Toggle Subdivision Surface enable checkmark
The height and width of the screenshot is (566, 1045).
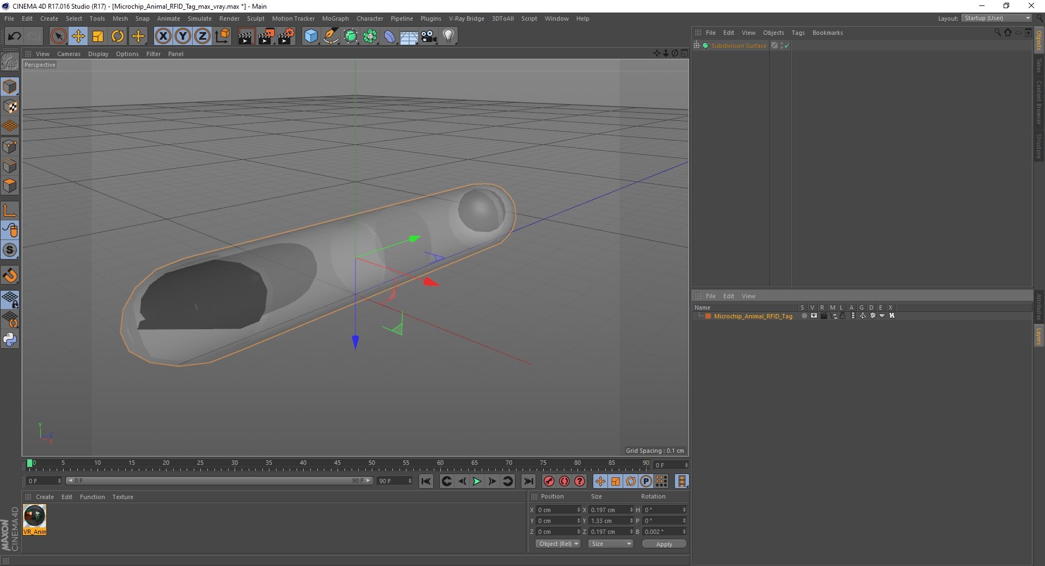click(x=786, y=46)
